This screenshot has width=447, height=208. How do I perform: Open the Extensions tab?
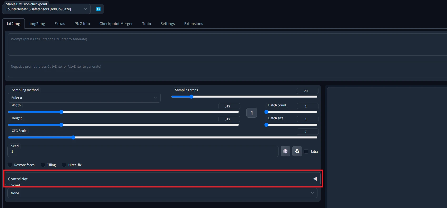click(x=193, y=24)
